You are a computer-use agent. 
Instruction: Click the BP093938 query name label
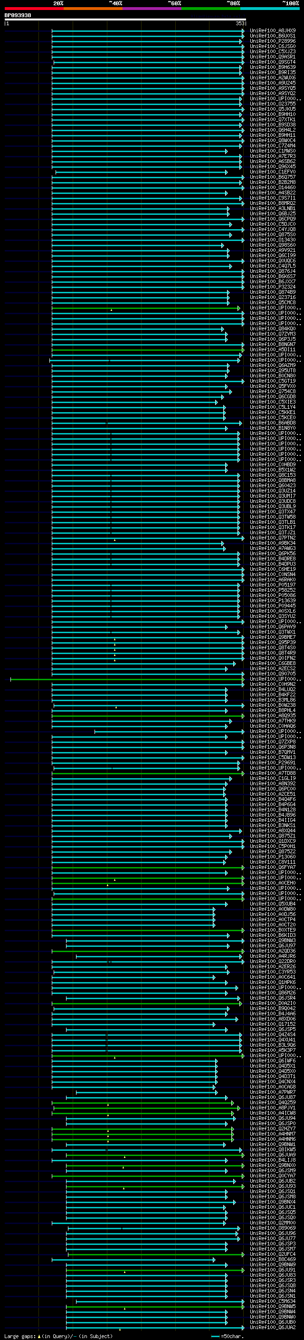18,15
